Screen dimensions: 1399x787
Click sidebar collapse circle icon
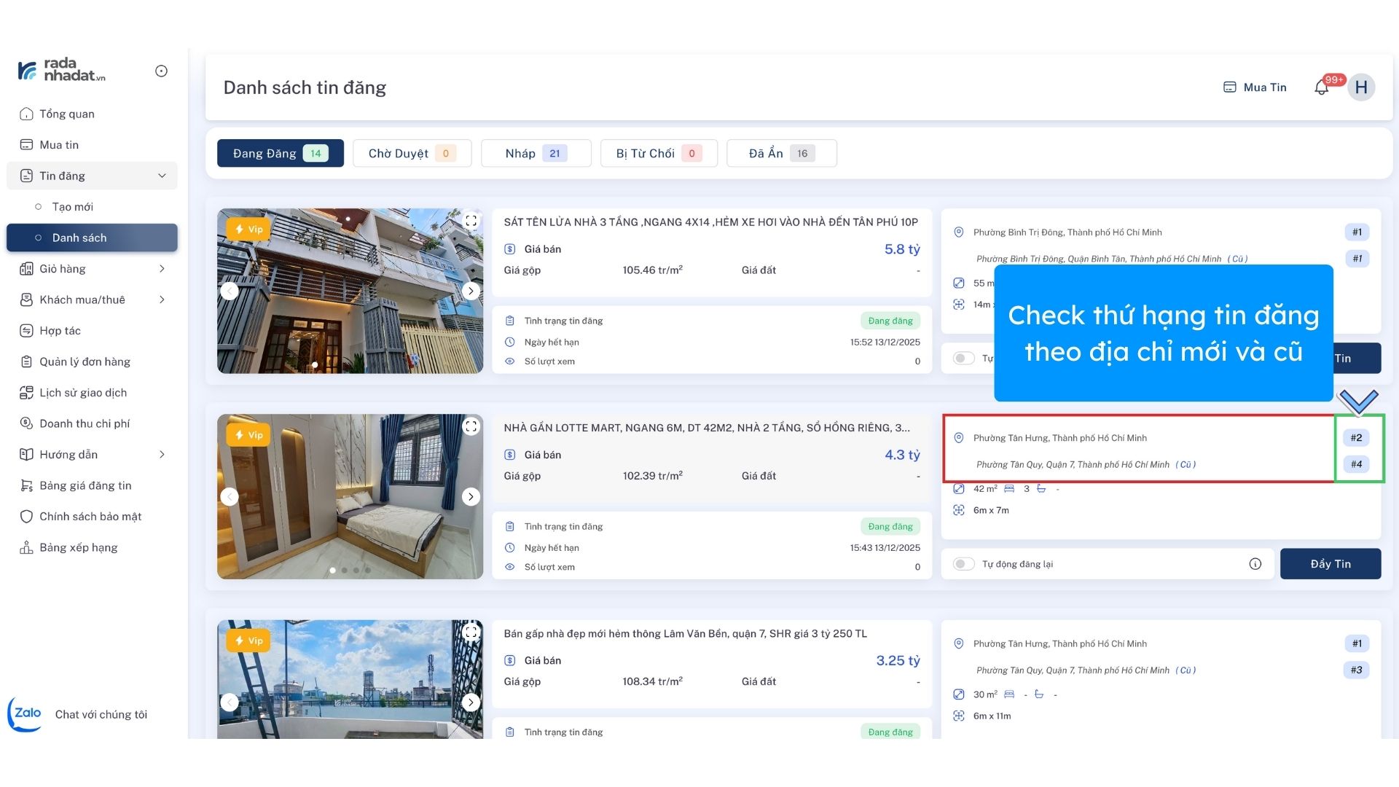pyautogui.click(x=161, y=71)
